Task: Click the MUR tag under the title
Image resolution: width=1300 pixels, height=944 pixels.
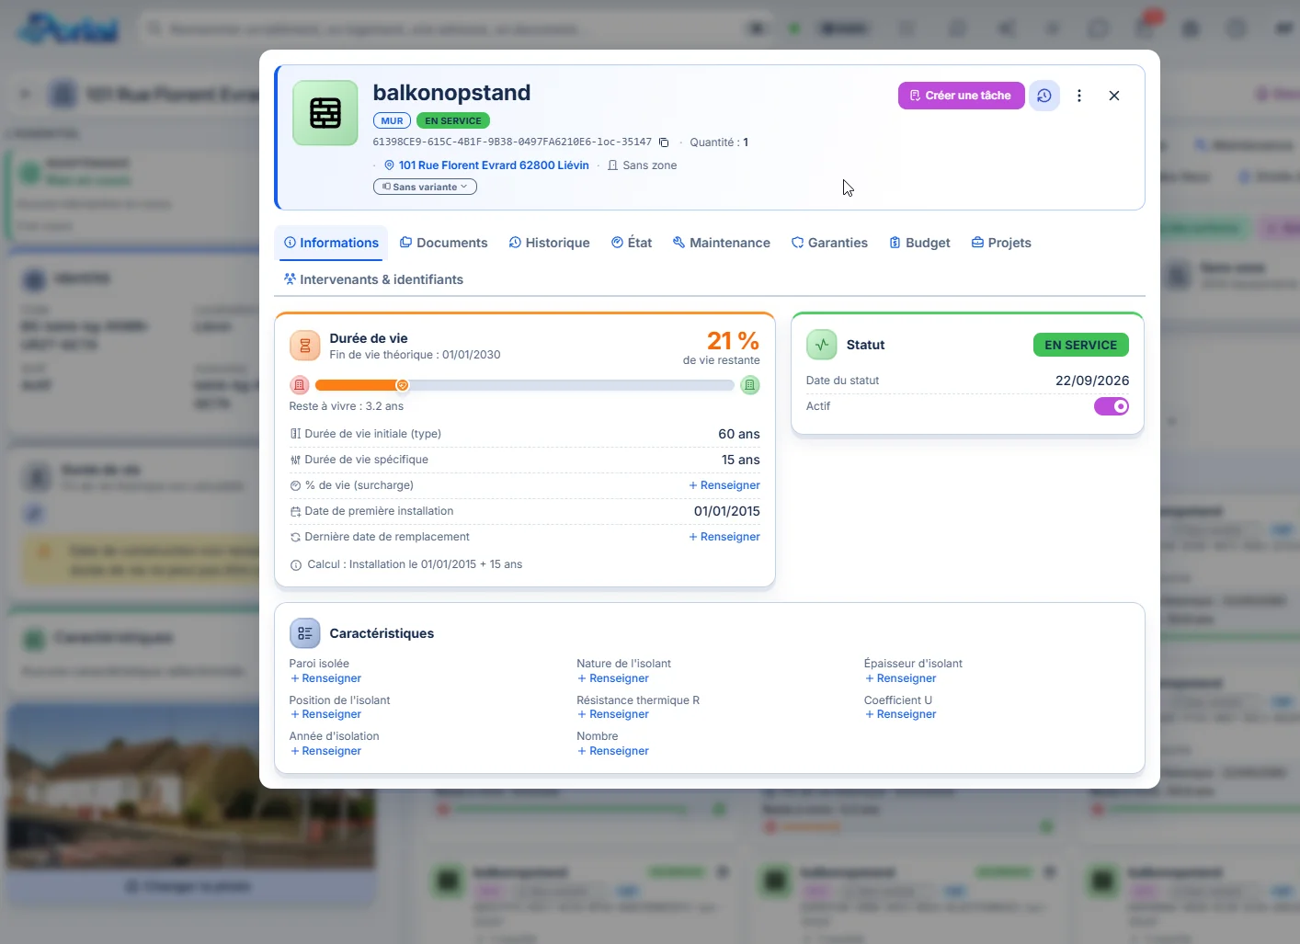Action: point(393,120)
